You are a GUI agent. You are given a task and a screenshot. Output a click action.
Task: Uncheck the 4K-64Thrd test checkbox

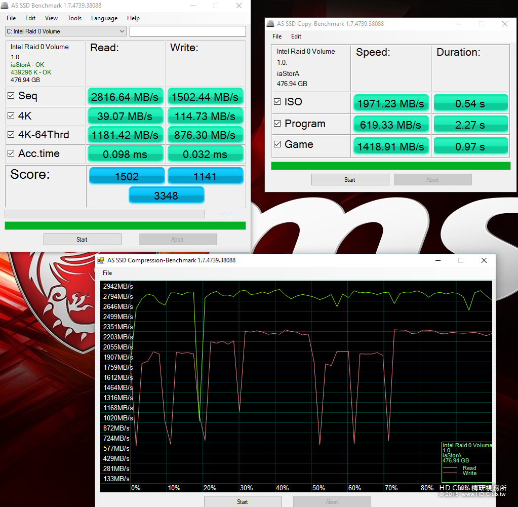[x=11, y=135]
